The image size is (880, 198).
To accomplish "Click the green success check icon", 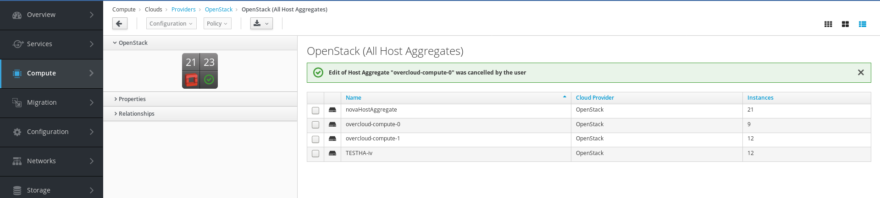I will pos(318,72).
